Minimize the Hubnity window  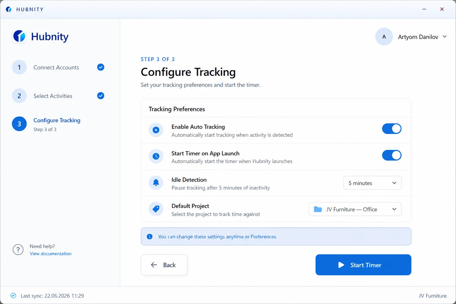(x=425, y=9)
